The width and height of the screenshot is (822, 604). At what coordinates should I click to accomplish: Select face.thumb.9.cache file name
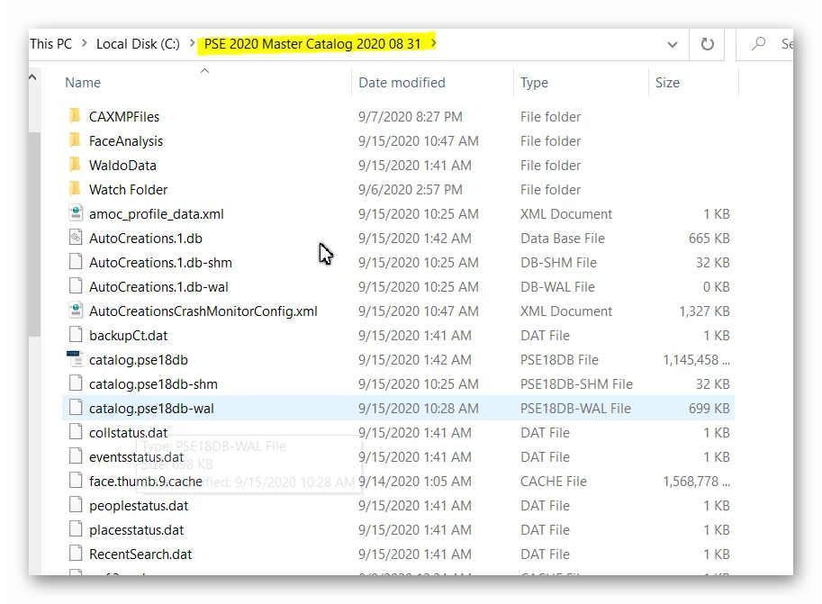coord(146,482)
